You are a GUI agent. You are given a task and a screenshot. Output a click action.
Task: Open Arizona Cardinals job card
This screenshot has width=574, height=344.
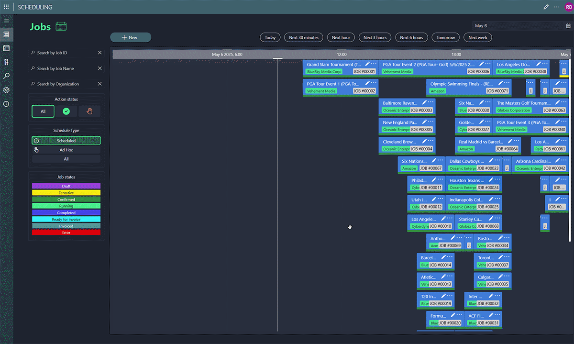point(540,165)
